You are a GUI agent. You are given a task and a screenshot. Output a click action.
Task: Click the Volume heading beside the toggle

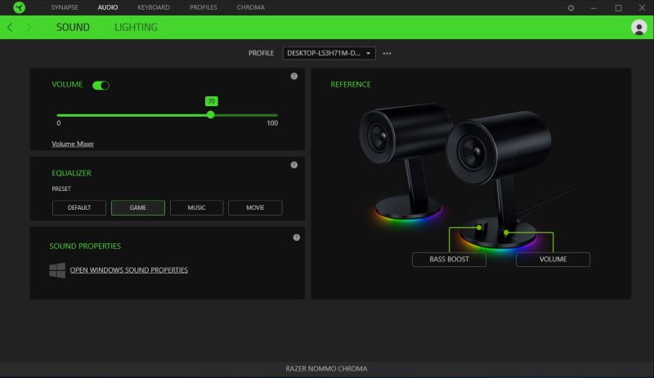(67, 85)
